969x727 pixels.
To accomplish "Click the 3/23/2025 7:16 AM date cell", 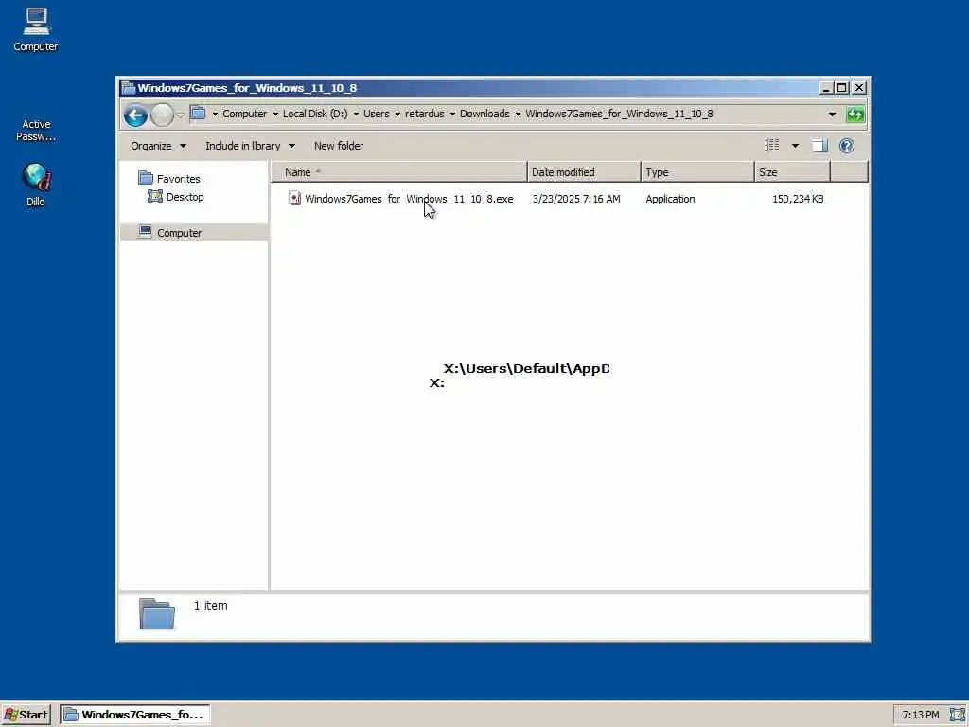I will click(576, 199).
